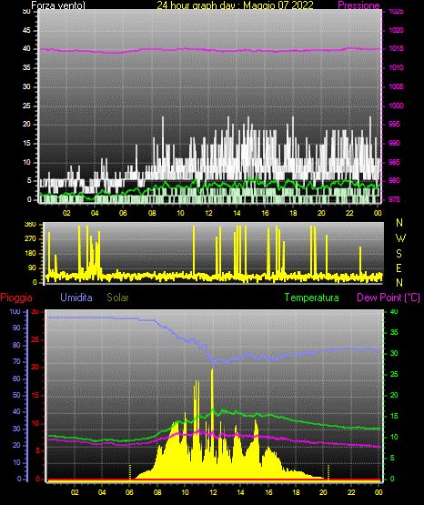
Task: Click the 08 hour mark on bottom chart
Action: (157, 492)
